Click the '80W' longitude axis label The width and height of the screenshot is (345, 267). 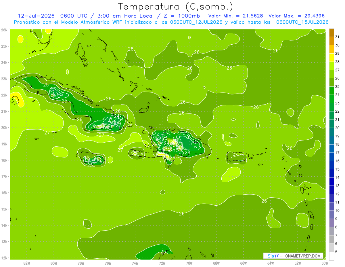tap(54, 263)
